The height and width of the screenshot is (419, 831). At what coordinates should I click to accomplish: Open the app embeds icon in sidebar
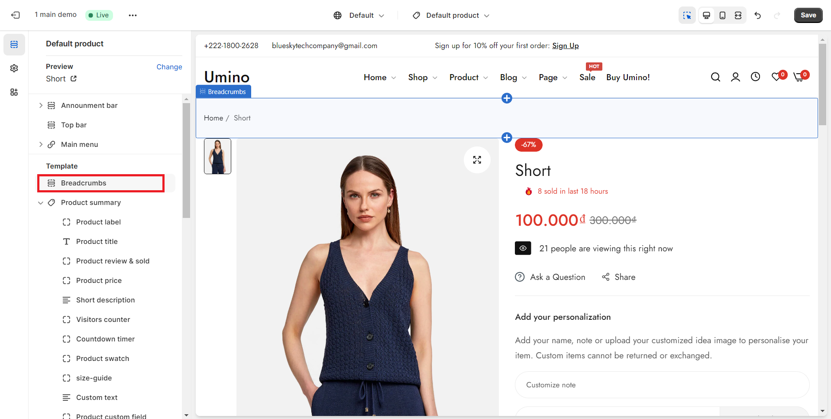[14, 92]
